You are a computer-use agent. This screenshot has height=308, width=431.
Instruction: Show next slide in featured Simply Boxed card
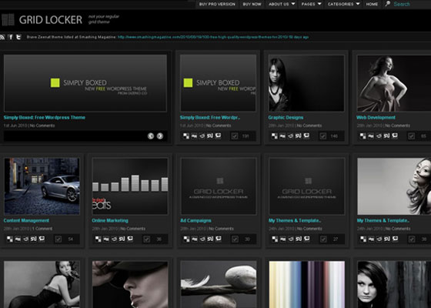pyautogui.click(x=160, y=136)
